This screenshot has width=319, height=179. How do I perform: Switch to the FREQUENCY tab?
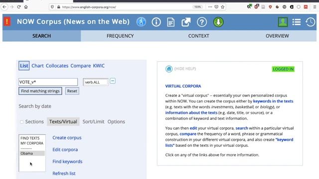click(120, 36)
